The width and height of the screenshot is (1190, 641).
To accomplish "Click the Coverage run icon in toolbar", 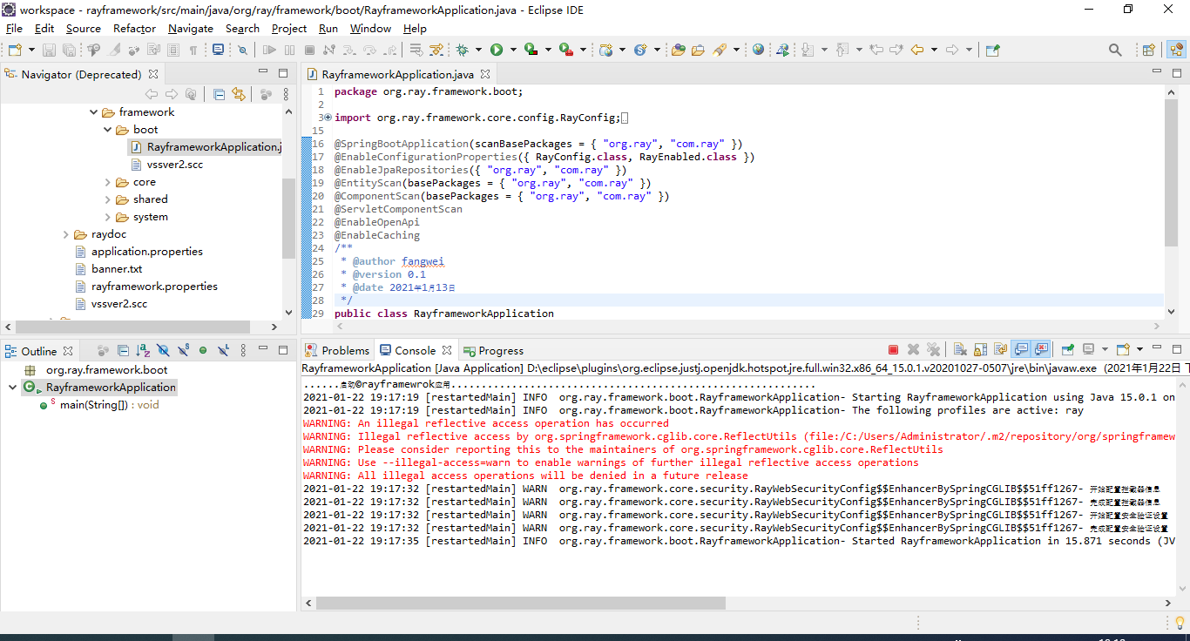I will point(531,50).
